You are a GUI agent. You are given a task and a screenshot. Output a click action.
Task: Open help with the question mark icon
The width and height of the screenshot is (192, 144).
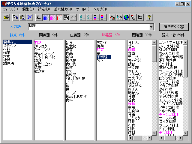click(x=149, y=17)
